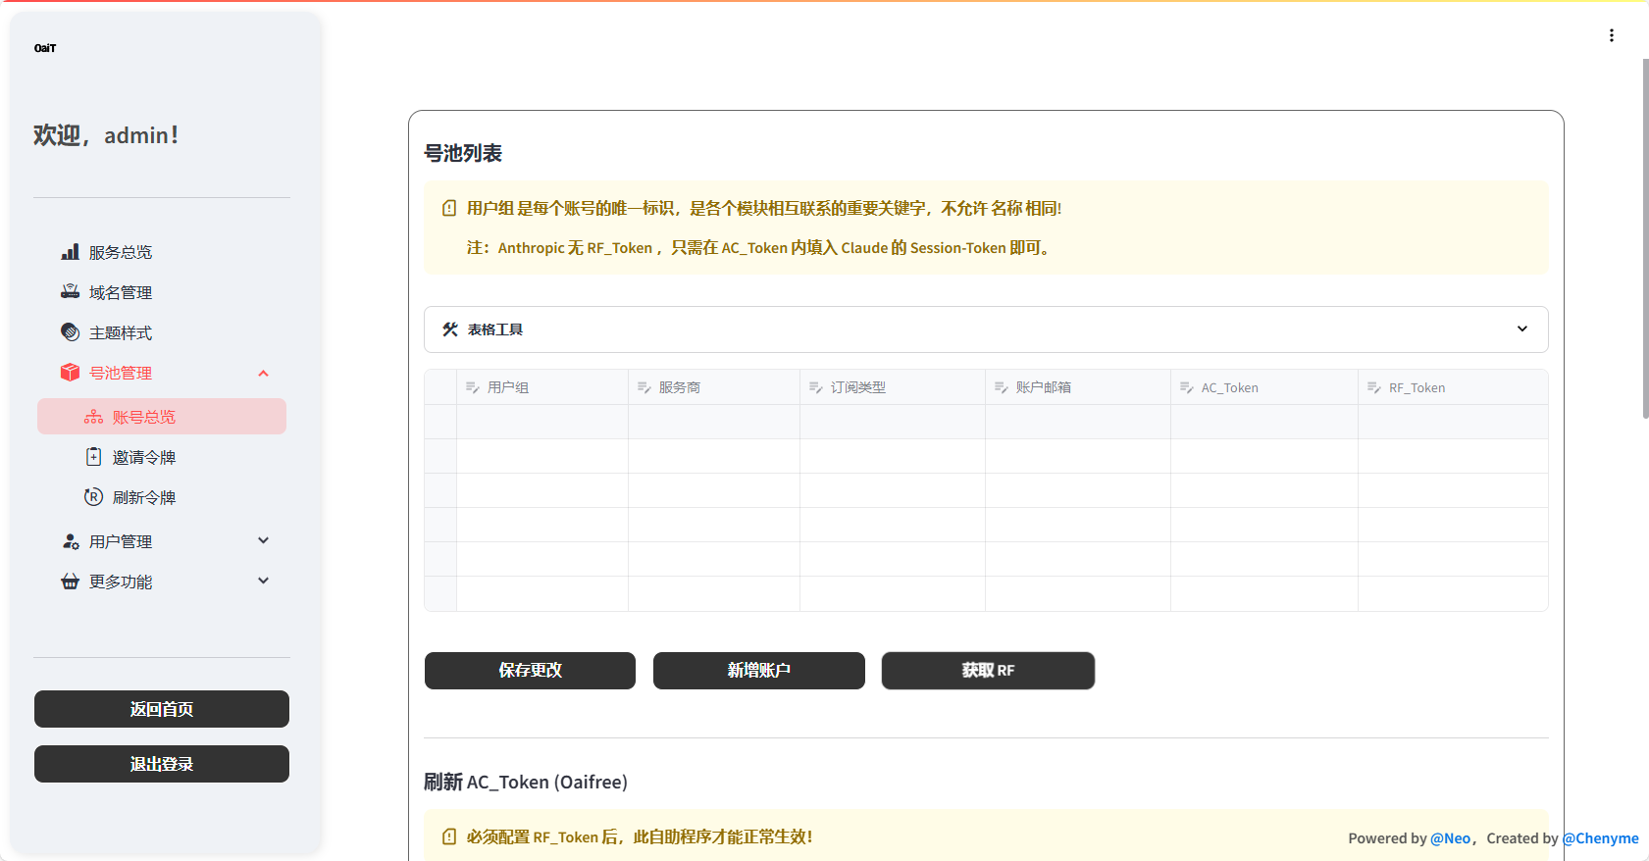Click edit icon in RF_Token column header
Screen dimensions: 1649x861
coord(1374,387)
